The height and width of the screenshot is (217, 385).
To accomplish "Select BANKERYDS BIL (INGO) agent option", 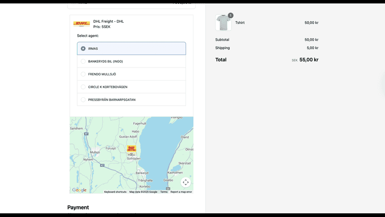I will (x=132, y=61).
